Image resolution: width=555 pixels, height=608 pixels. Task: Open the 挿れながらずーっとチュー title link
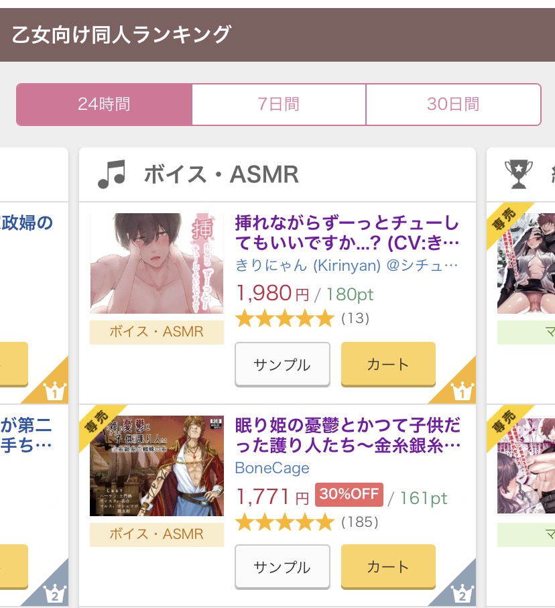point(347,233)
